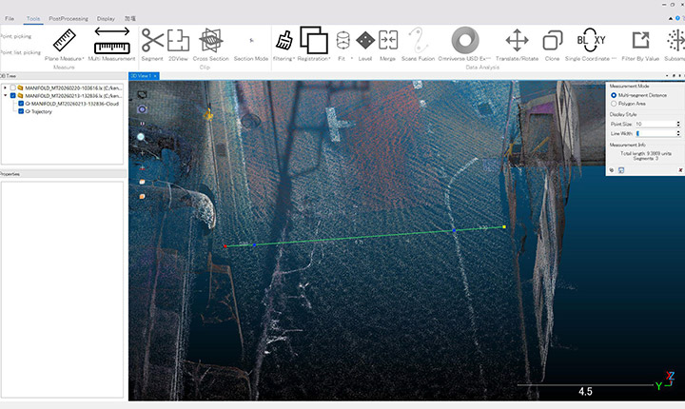Select Multi-segment Distance radio button
Screen dimensions: 685x409
[614, 95]
